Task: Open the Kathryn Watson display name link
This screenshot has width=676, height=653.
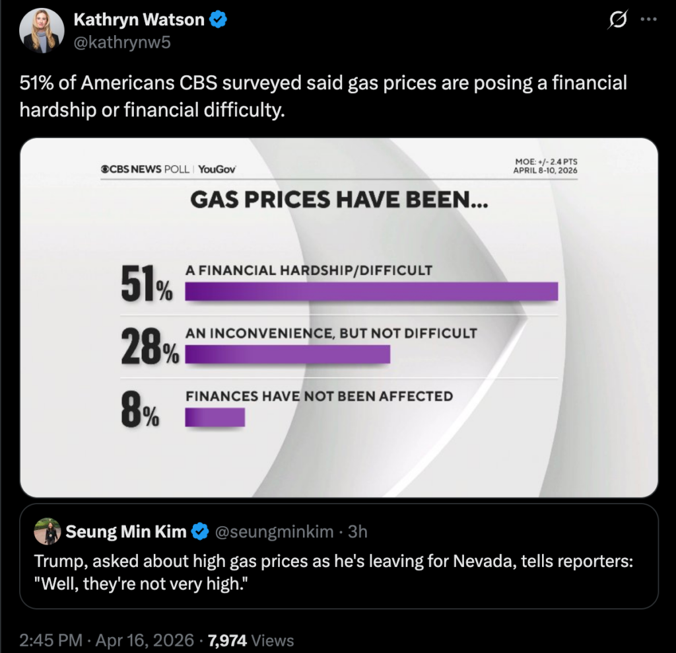Action: click(x=138, y=20)
